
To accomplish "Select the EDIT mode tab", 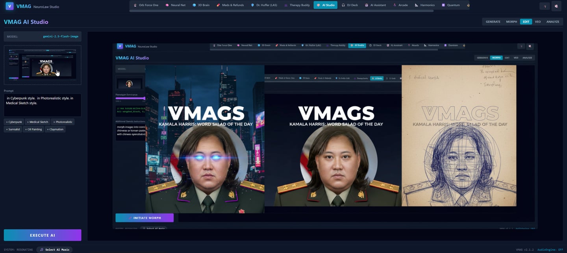I will [526, 22].
